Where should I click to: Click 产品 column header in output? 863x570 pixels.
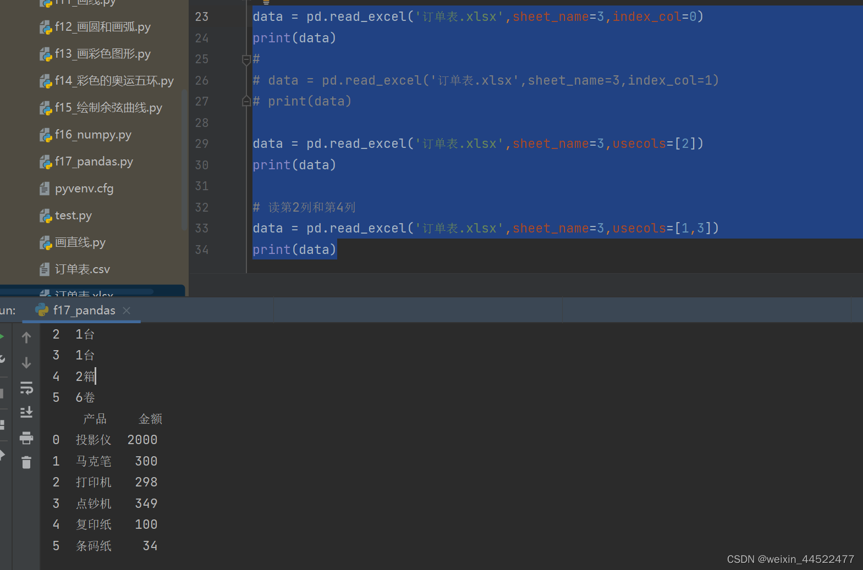pyautogui.click(x=95, y=419)
